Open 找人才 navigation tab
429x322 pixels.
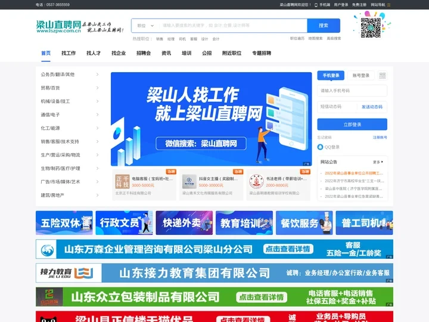tap(94, 53)
